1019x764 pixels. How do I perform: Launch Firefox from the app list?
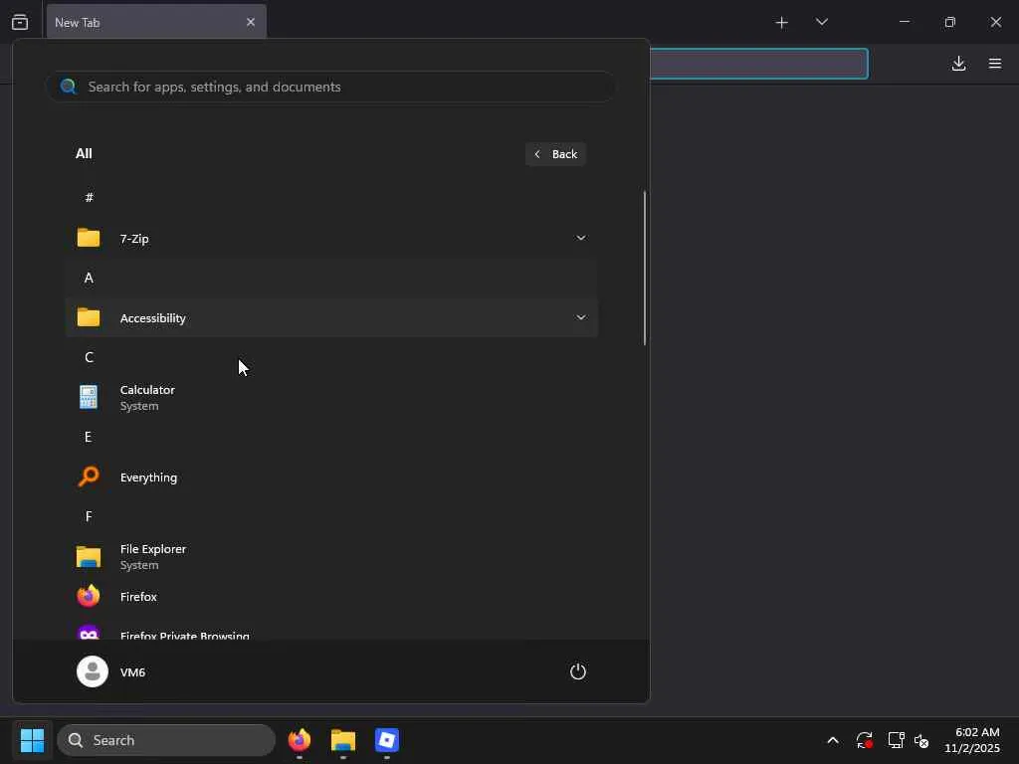(331, 597)
